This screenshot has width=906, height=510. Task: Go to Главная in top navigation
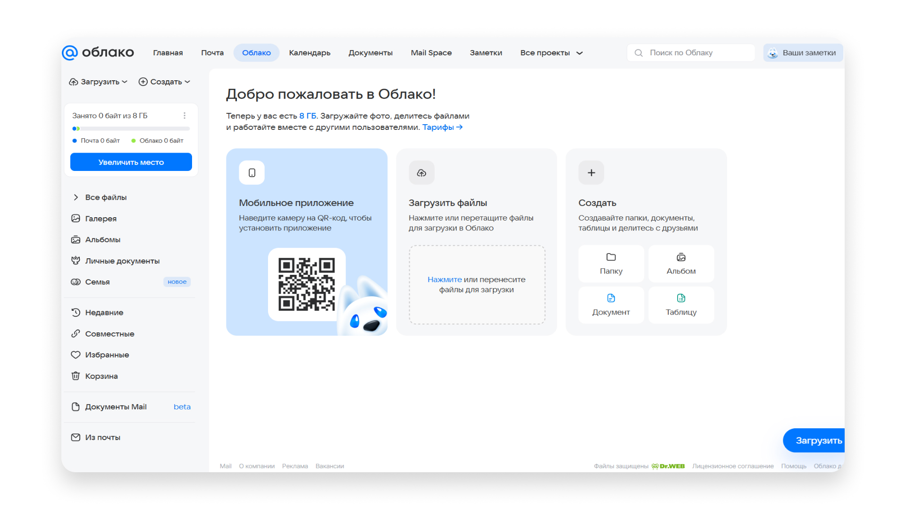click(x=168, y=53)
